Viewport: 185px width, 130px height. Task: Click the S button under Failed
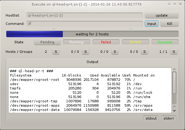point(115,52)
